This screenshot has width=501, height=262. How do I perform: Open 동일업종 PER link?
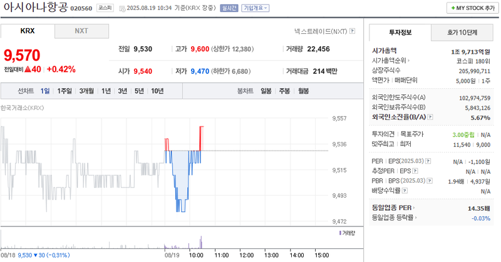[x=393, y=208]
